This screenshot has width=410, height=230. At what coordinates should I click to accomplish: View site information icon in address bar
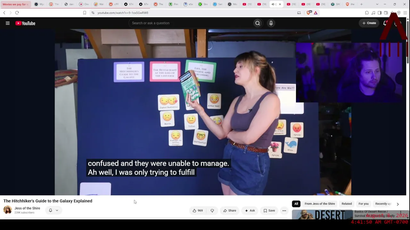tap(93, 13)
